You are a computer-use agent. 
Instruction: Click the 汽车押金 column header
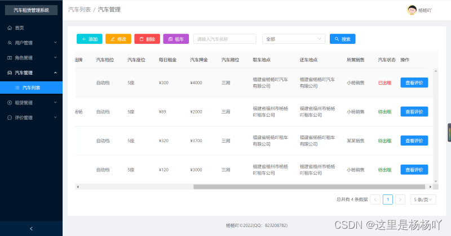coord(199,60)
